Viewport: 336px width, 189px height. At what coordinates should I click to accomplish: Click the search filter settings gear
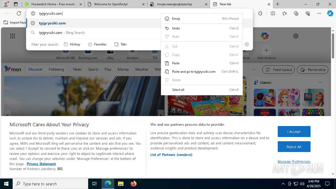[247, 44]
